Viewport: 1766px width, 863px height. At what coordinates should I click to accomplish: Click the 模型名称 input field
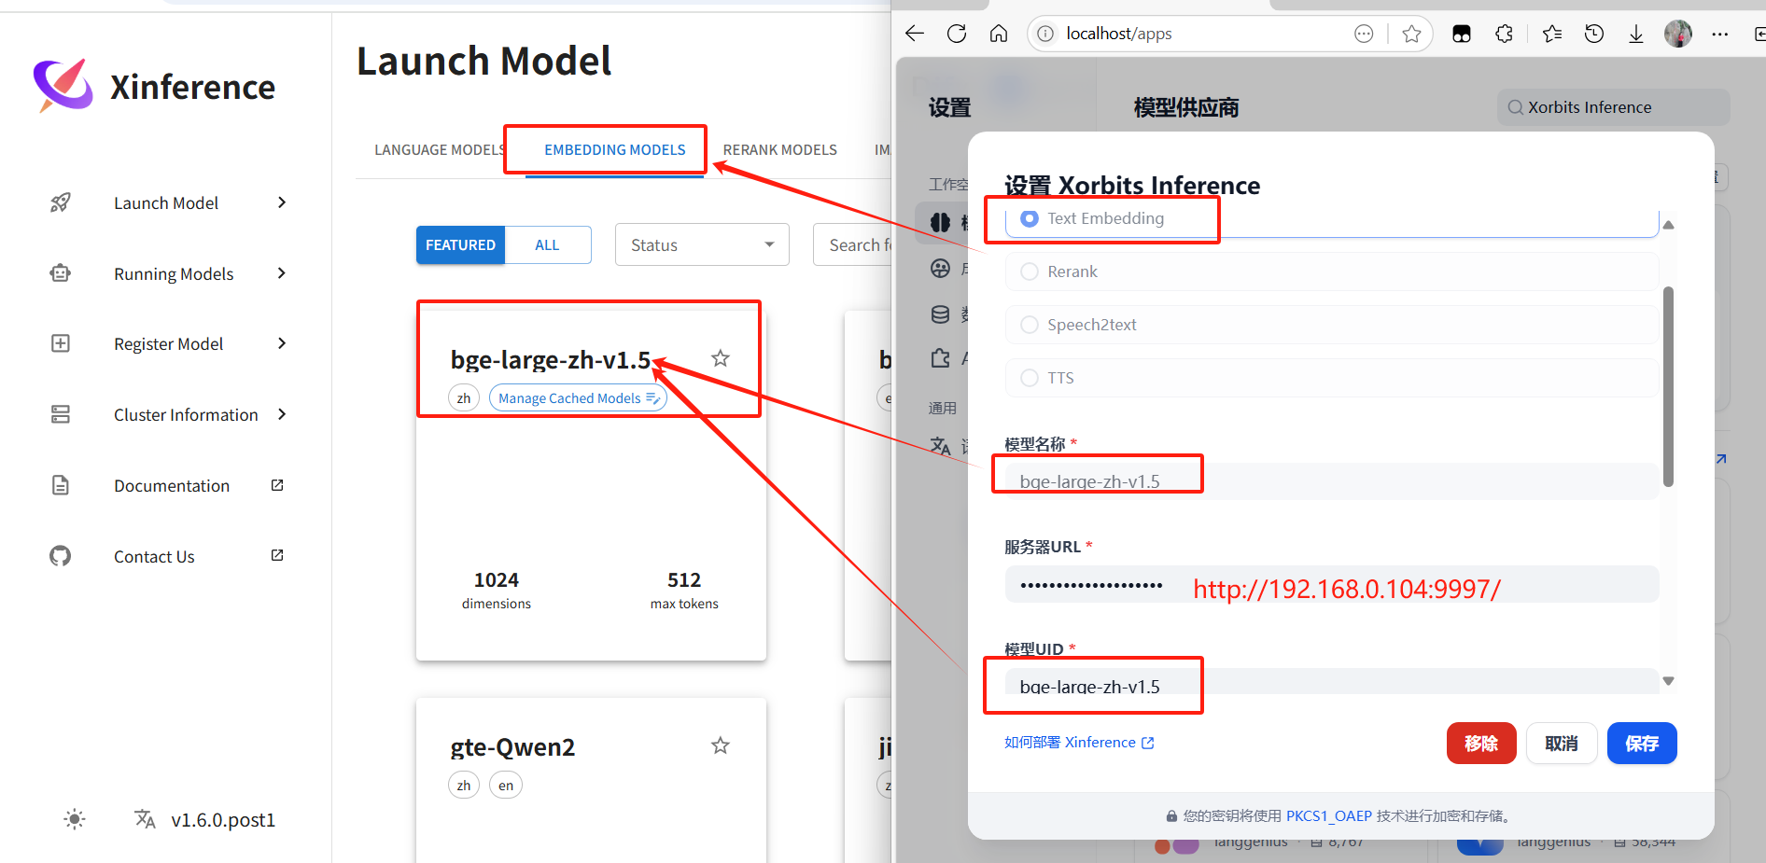[1332, 481]
